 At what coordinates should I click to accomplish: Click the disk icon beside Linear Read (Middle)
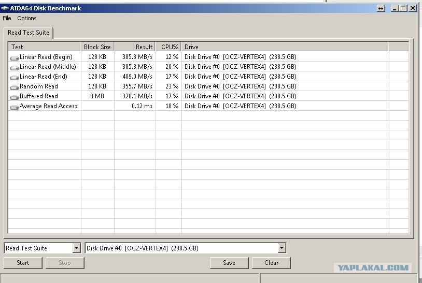tap(15, 67)
